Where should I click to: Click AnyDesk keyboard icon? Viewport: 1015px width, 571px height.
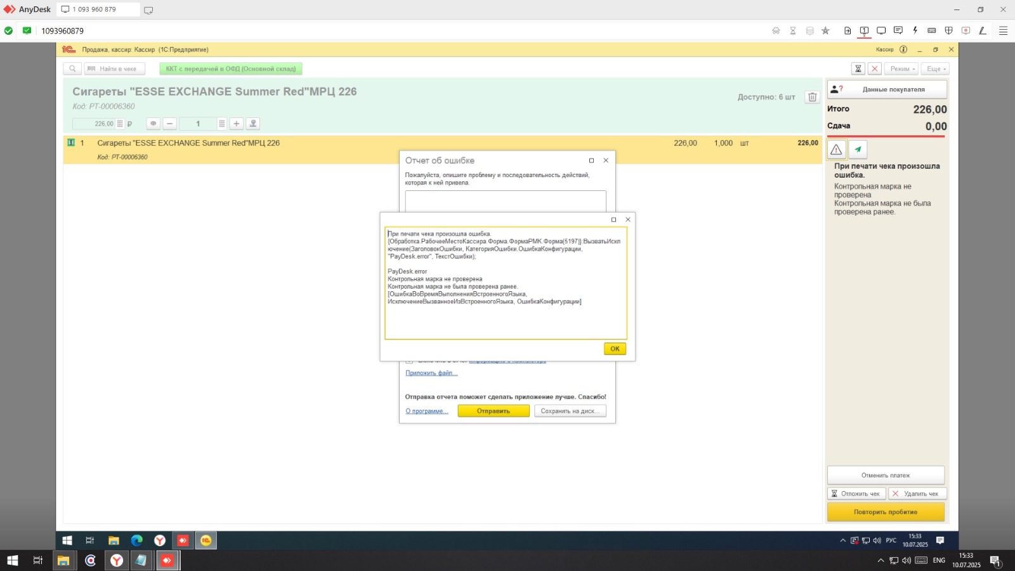click(932, 30)
